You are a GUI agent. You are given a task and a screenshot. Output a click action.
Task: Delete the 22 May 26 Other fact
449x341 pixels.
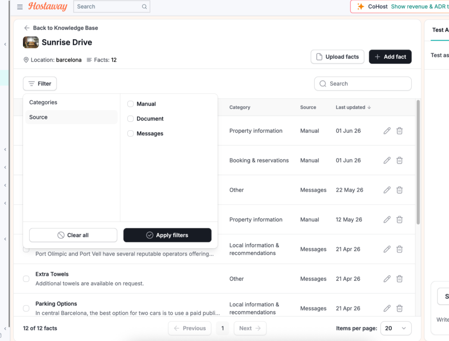(399, 190)
